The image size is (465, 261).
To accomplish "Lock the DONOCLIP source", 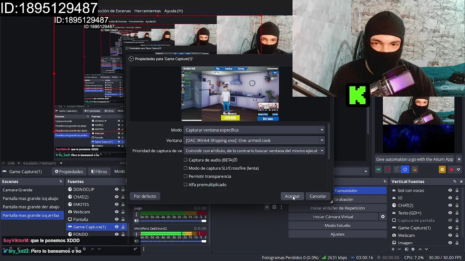I will point(123,190).
